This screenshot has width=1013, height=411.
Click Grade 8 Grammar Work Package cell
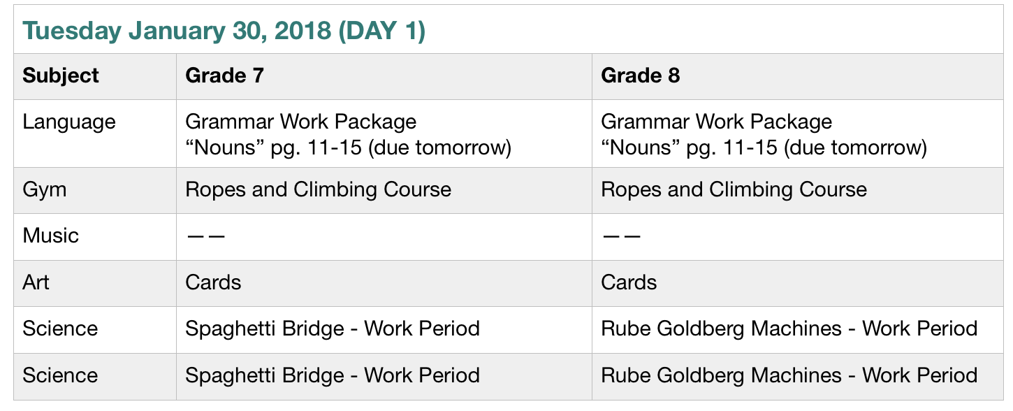pos(764,134)
